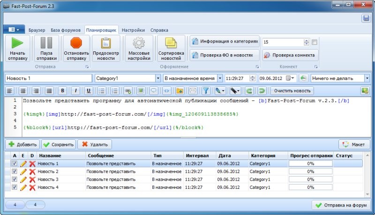Image resolution: width=375 pixels, height=215 pixels.
Task: Click the Новость 1 progress bar
Action: coord(310,164)
